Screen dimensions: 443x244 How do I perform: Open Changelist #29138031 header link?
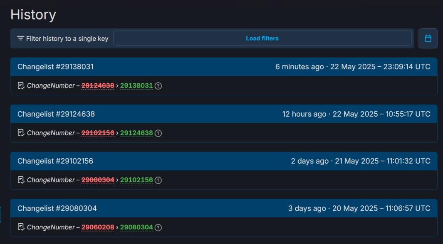55,67
